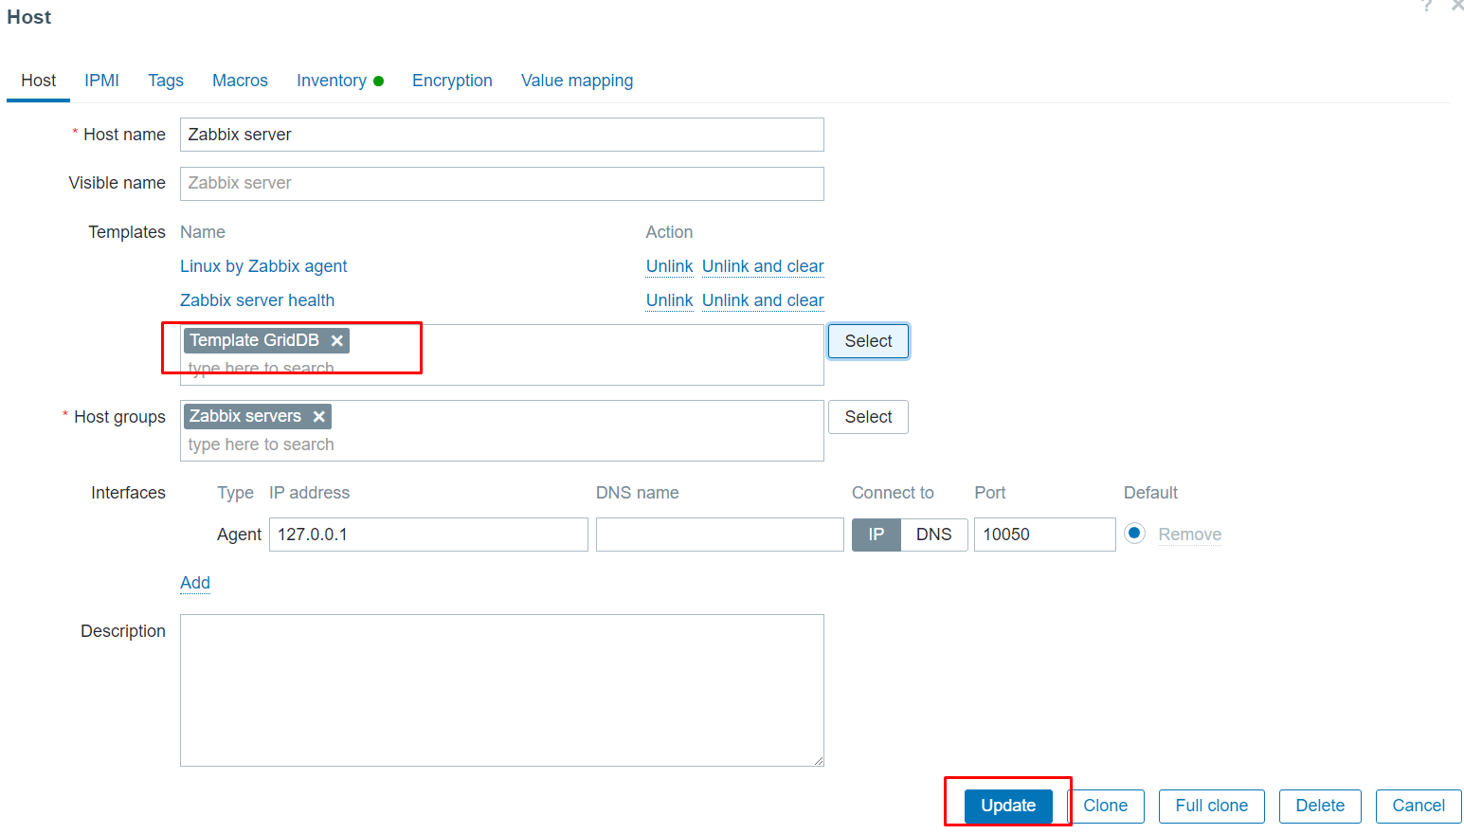
Task: Select the default interface radio button
Action: point(1134,534)
